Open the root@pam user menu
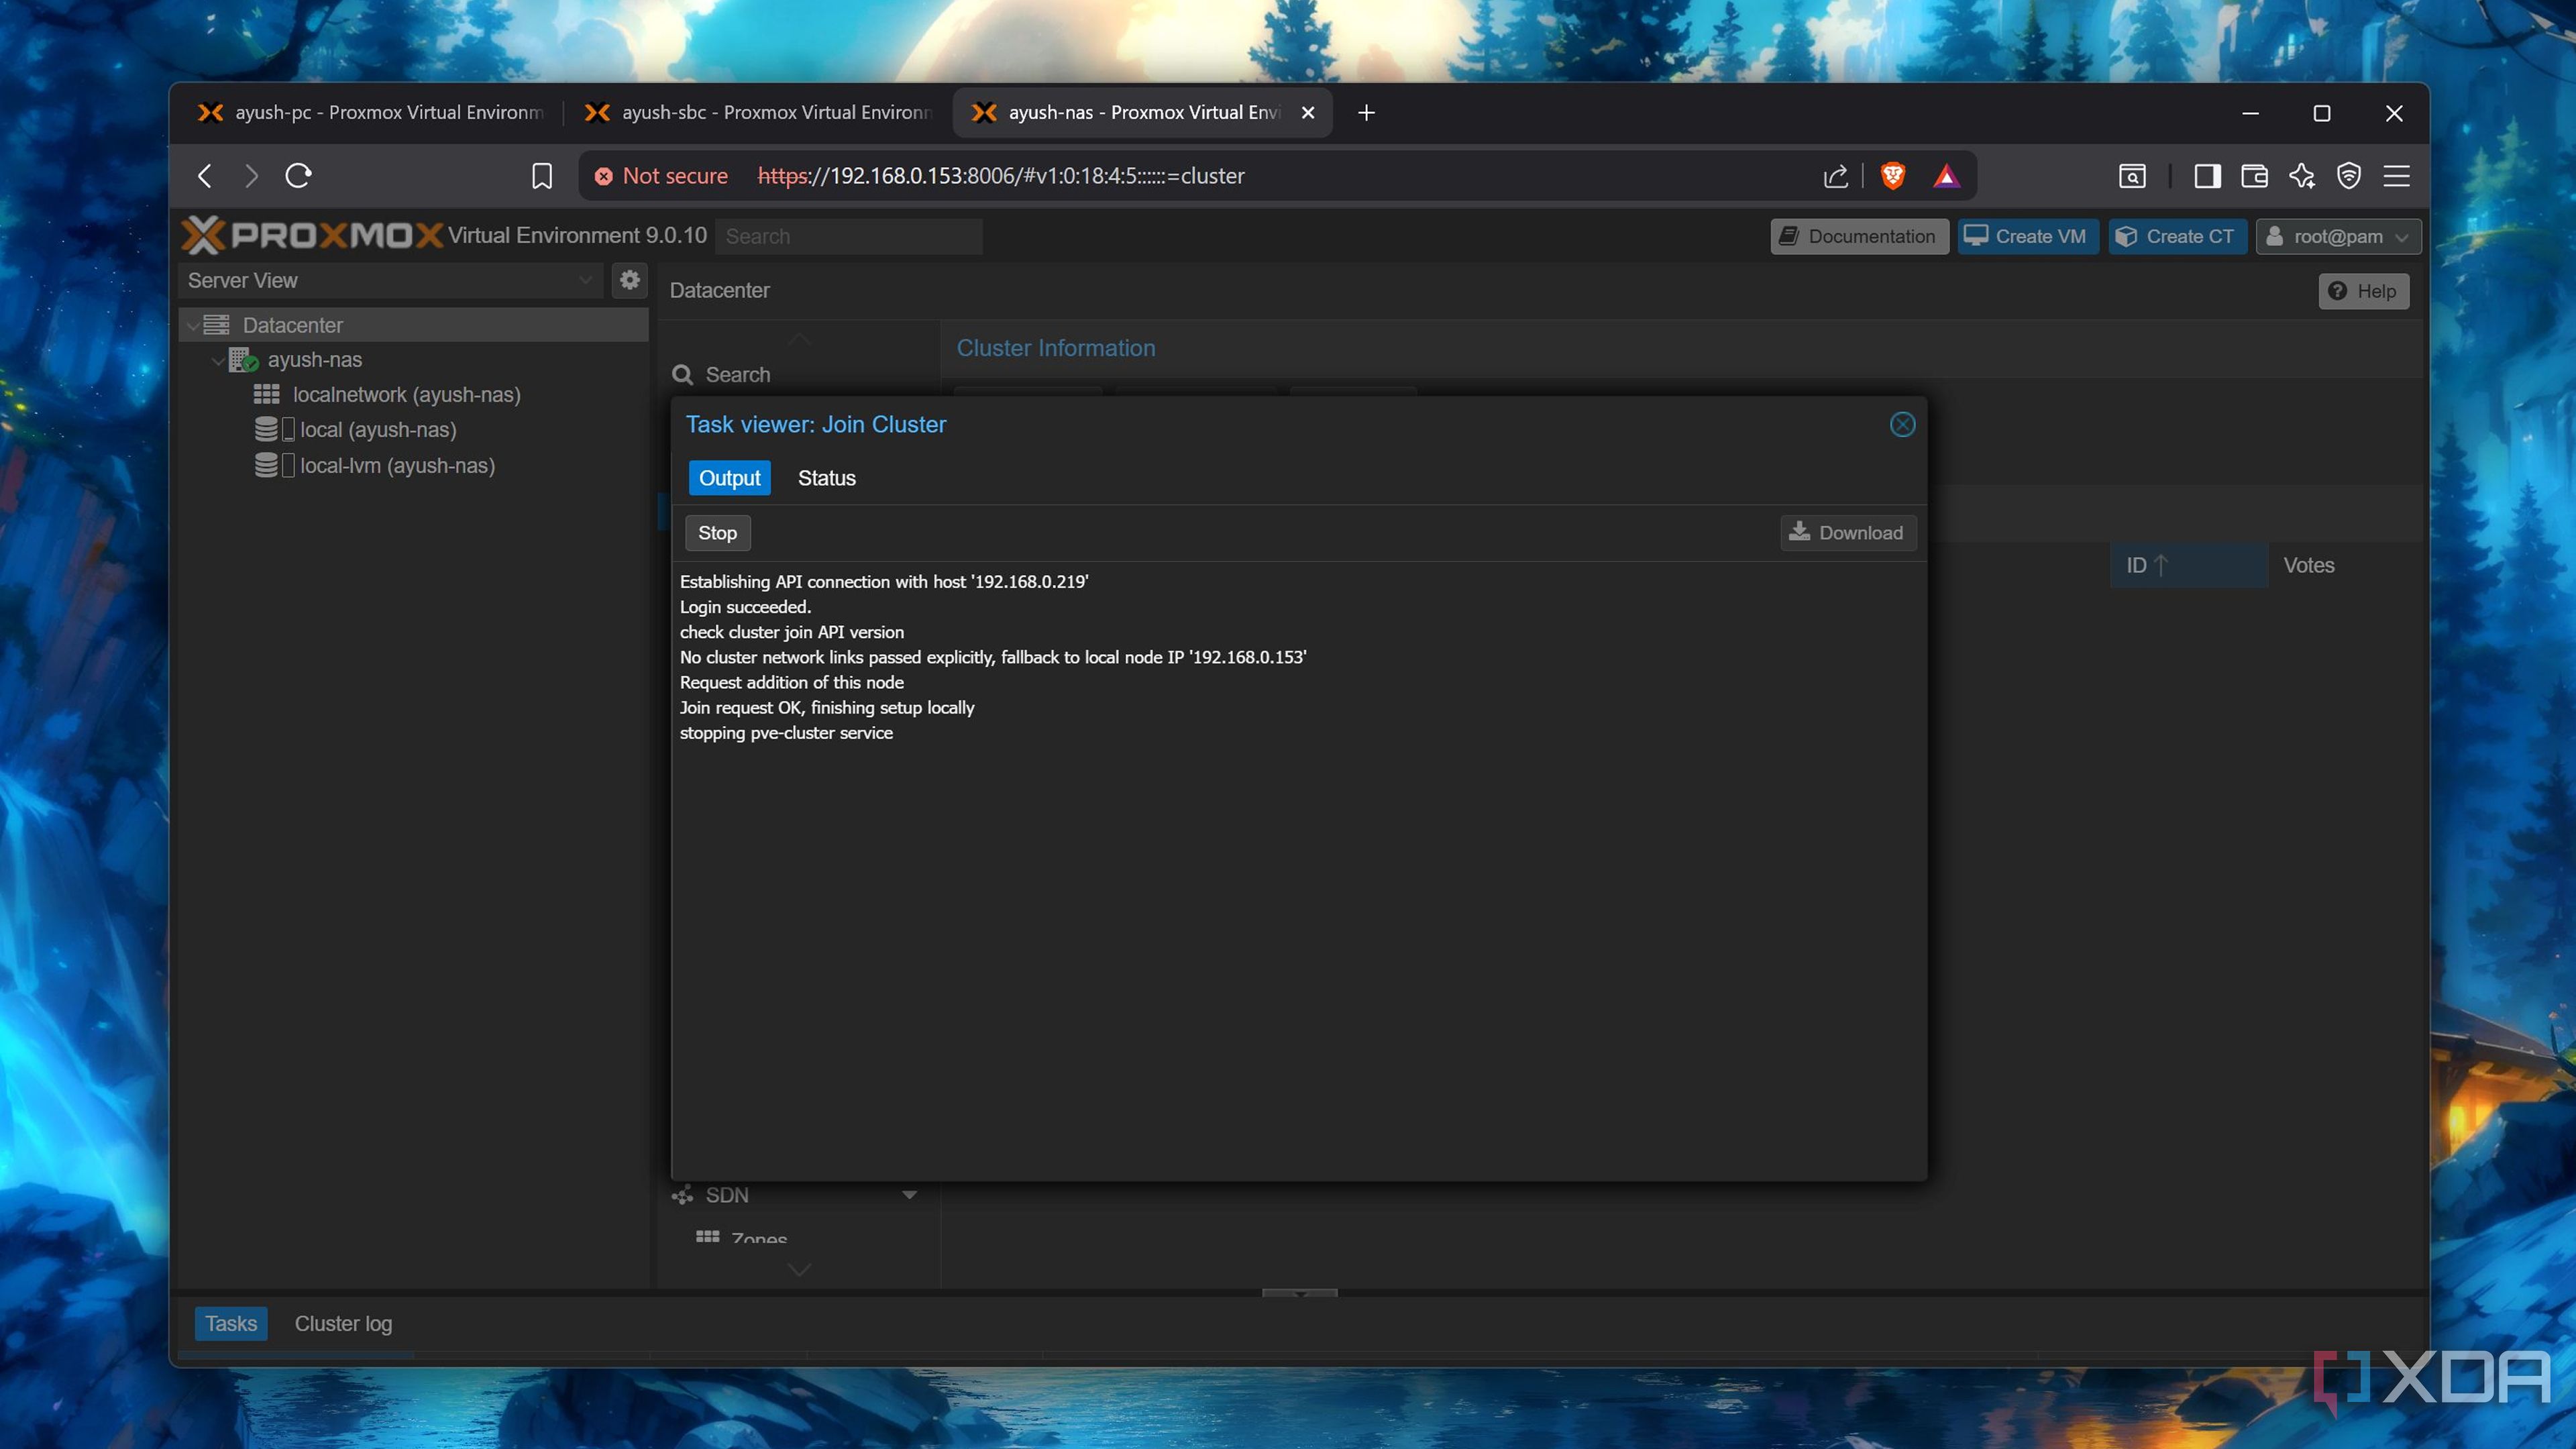This screenshot has height=1449, width=2576. pyautogui.click(x=2338, y=236)
